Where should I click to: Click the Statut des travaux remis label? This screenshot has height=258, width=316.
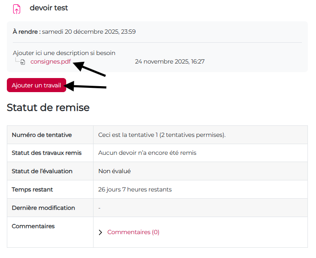(47, 153)
